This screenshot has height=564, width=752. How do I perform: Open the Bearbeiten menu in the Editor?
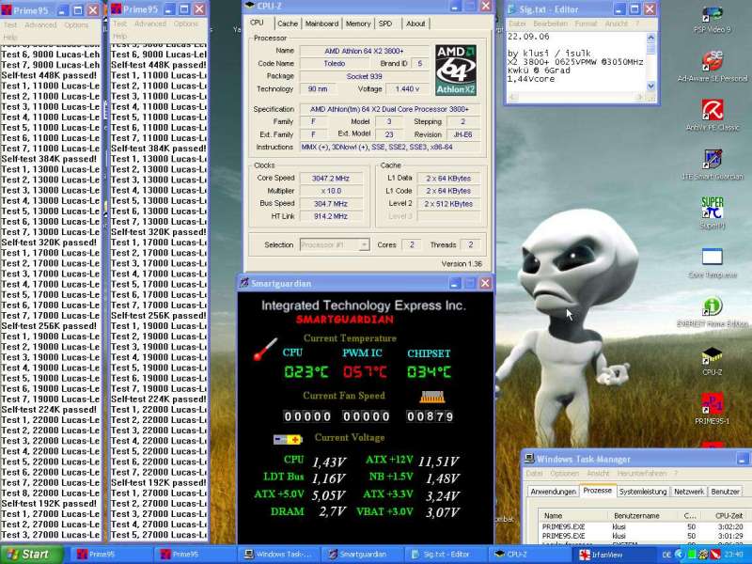pyautogui.click(x=550, y=23)
